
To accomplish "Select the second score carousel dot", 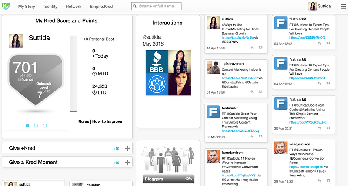I will (x=36, y=126).
